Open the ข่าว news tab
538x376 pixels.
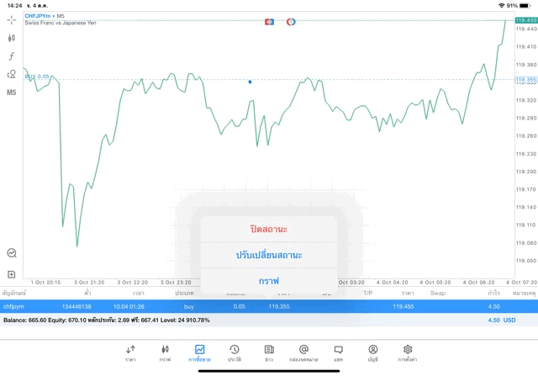pos(269,352)
